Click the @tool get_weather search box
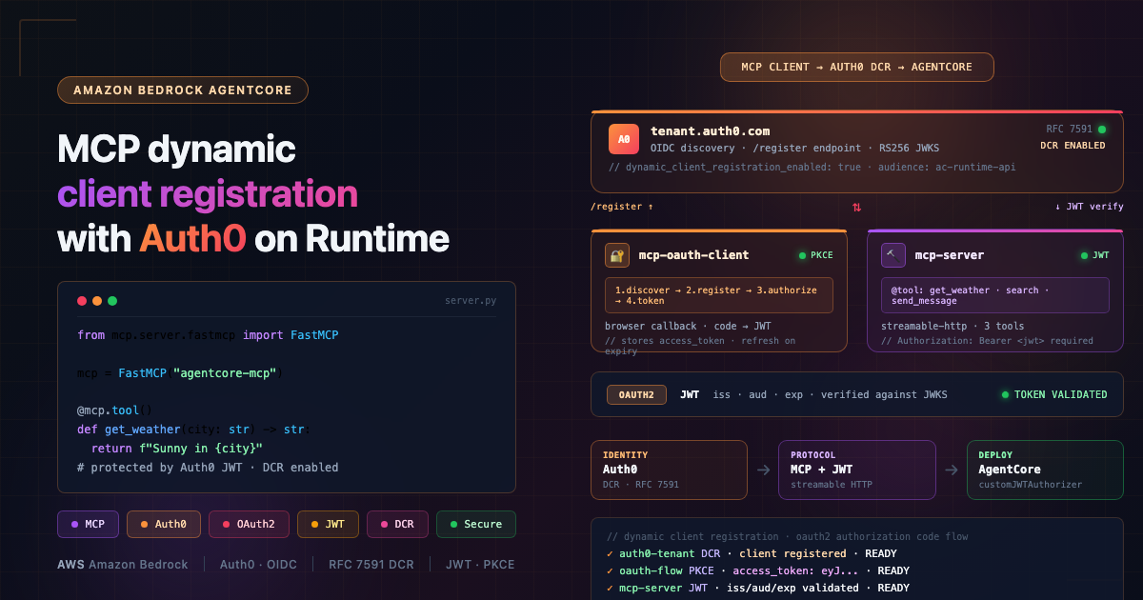The height and width of the screenshot is (600, 1143). (x=995, y=295)
